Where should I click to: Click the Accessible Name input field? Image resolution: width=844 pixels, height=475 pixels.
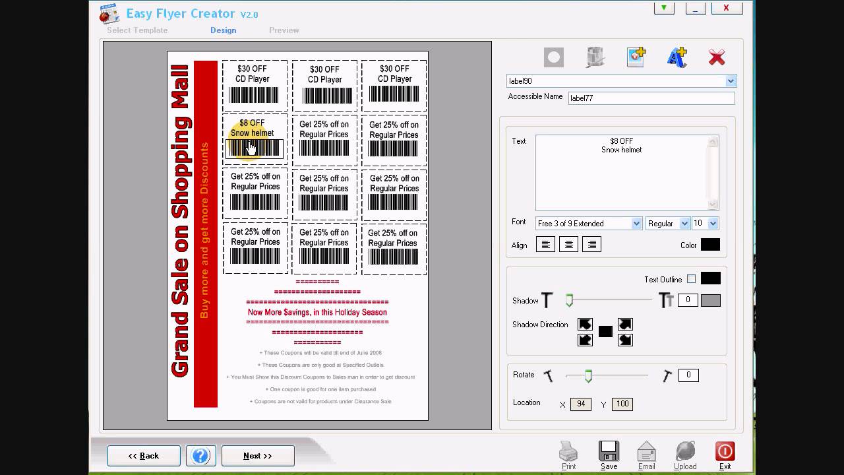click(x=651, y=98)
